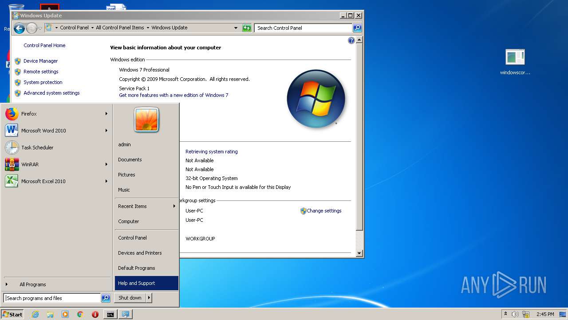The width and height of the screenshot is (568, 320).
Task: Click the Search Control Panel field
Action: tap(304, 28)
